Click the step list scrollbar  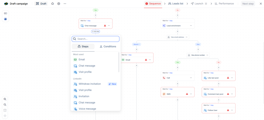point(119,62)
